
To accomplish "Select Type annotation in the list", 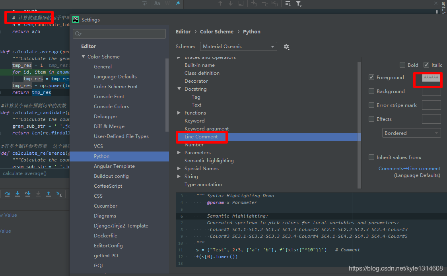I will (203, 185).
